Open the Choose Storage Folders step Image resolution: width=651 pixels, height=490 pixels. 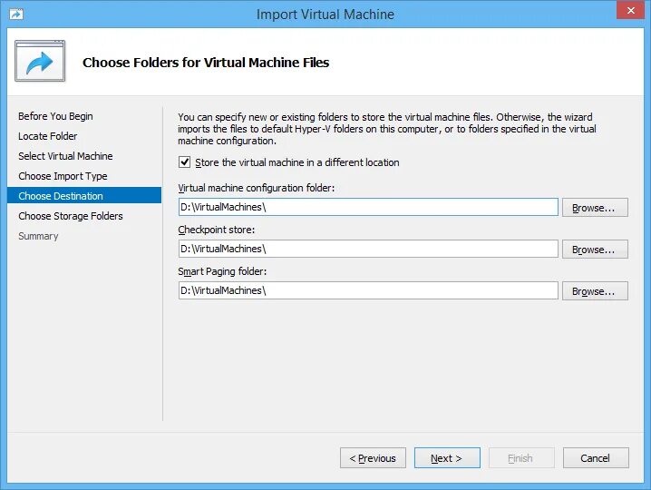pos(71,216)
